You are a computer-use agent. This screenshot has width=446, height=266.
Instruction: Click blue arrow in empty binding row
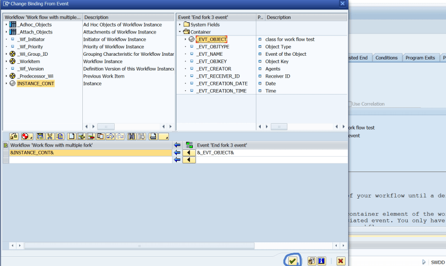tap(177, 160)
